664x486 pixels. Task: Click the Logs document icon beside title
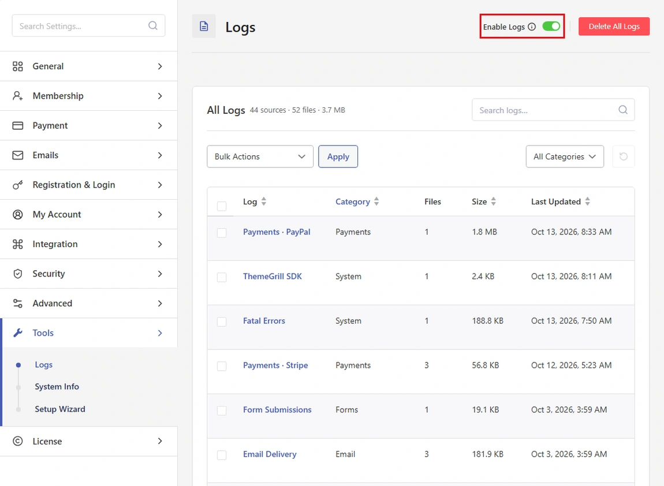click(204, 26)
